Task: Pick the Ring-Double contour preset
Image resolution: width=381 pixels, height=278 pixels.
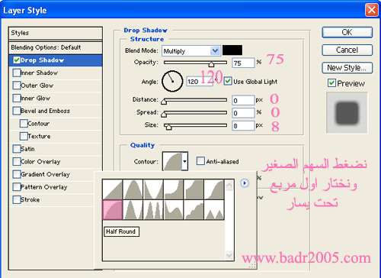Action: (153, 210)
